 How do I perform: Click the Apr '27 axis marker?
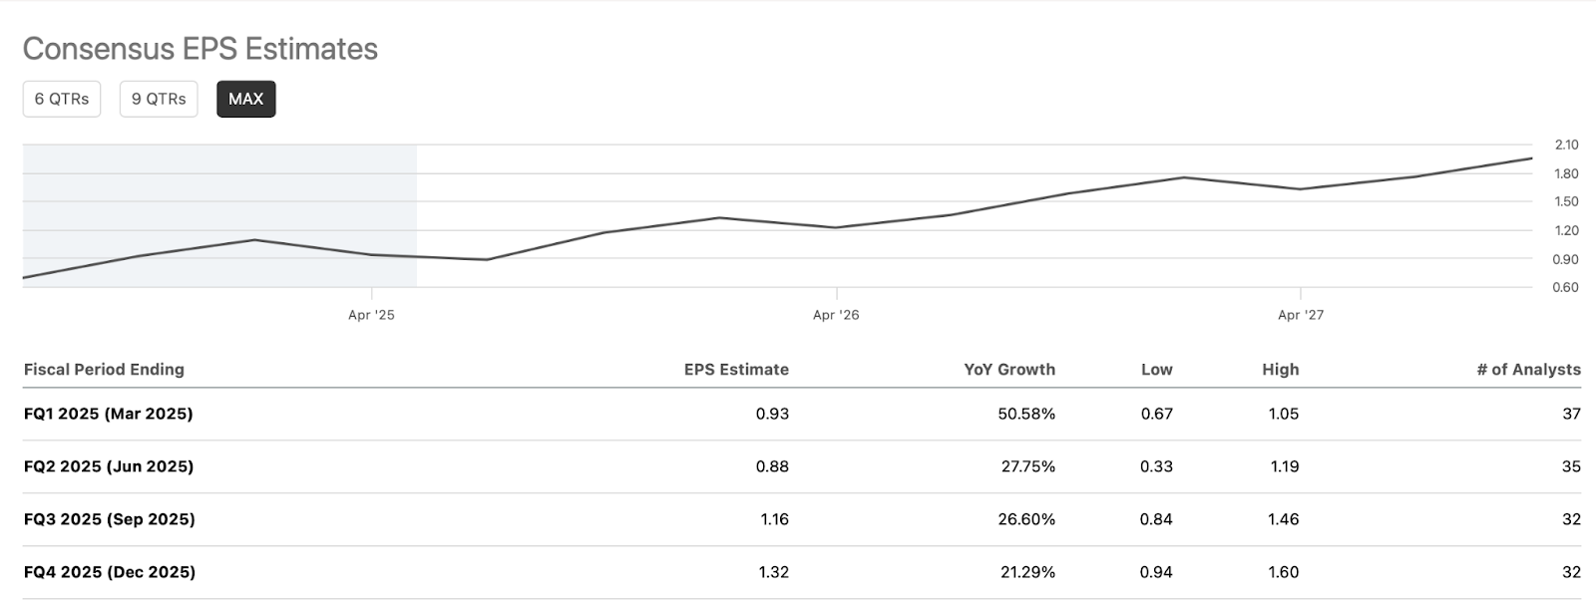(x=1301, y=315)
